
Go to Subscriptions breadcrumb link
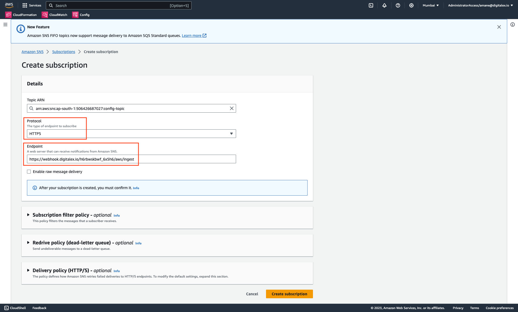[63, 52]
